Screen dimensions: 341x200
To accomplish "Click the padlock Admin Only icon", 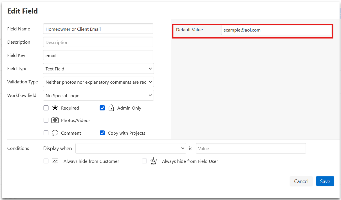I will [111, 108].
